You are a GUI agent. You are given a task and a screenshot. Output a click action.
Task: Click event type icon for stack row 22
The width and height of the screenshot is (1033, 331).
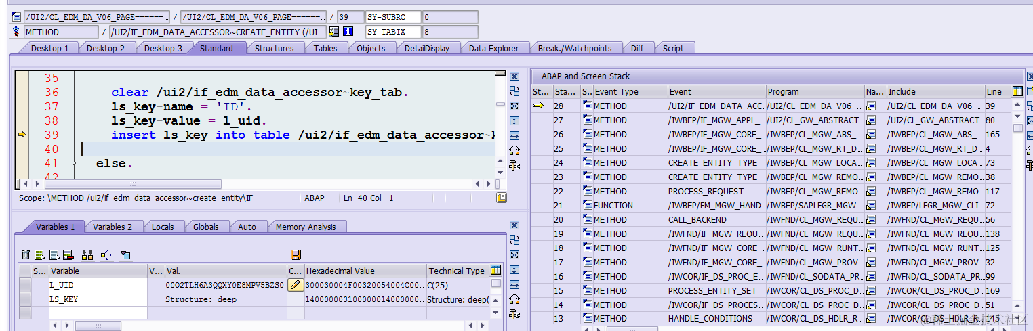[x=588, y=191]
